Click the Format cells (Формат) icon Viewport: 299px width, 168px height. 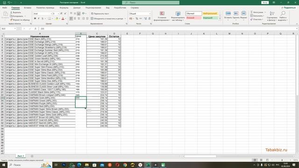click(x=243, y=14)
